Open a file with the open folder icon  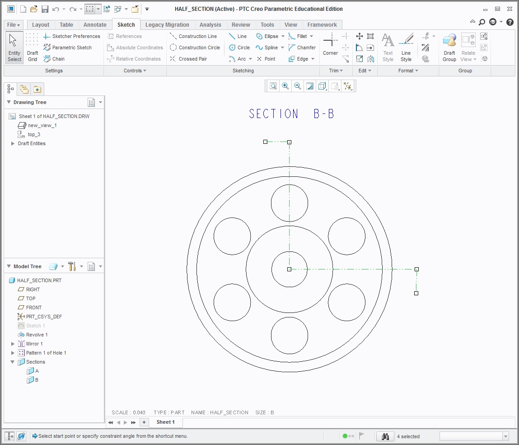point(33,9)
